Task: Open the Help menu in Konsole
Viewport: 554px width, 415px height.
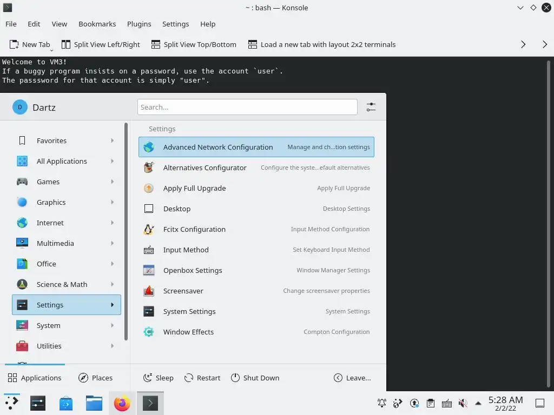Action: (208, 24)
